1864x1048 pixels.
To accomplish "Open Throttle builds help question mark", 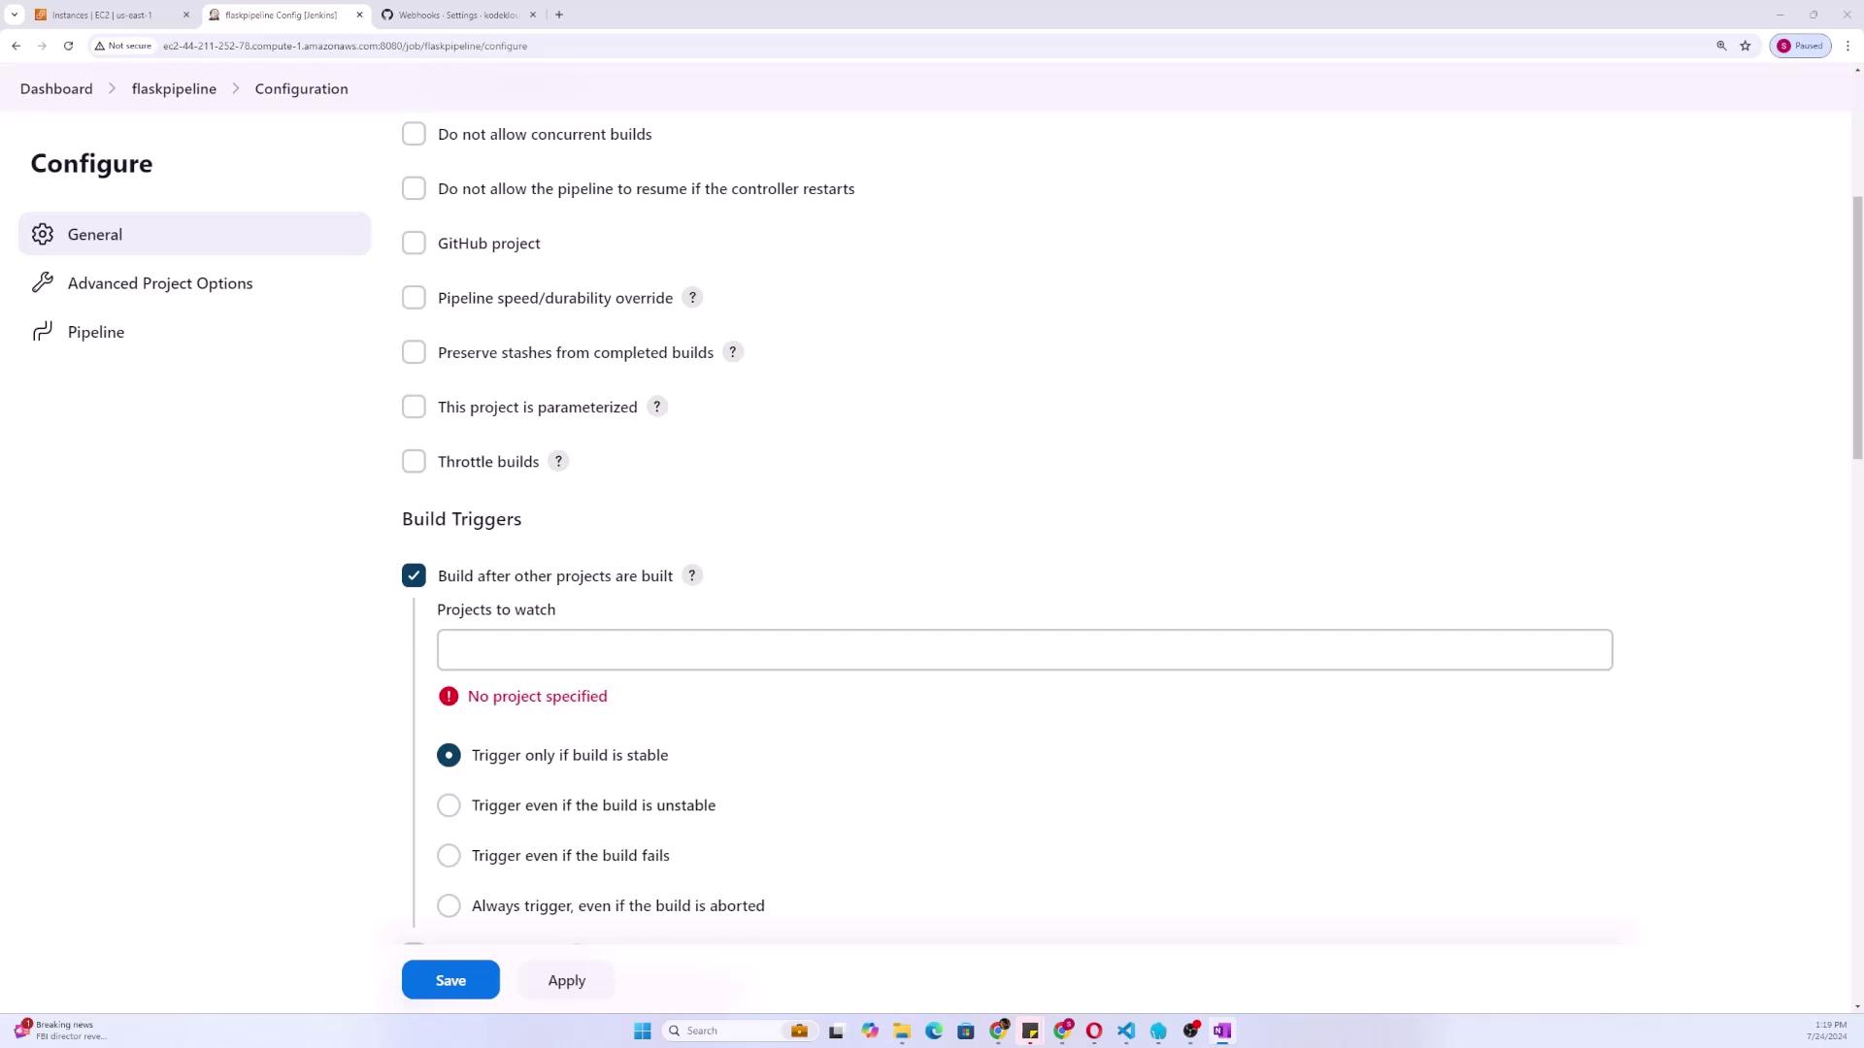I will (x=558, y=462).
